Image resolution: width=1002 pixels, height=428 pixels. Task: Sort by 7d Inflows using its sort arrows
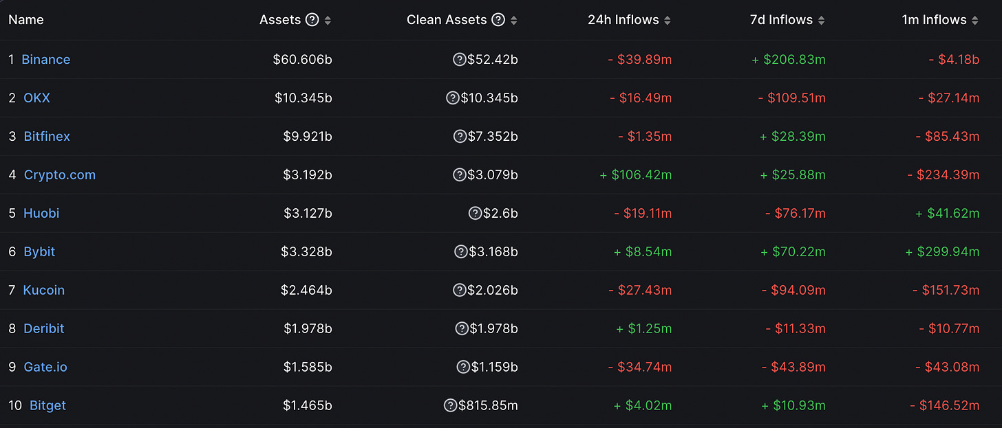[x=822, y=21]
